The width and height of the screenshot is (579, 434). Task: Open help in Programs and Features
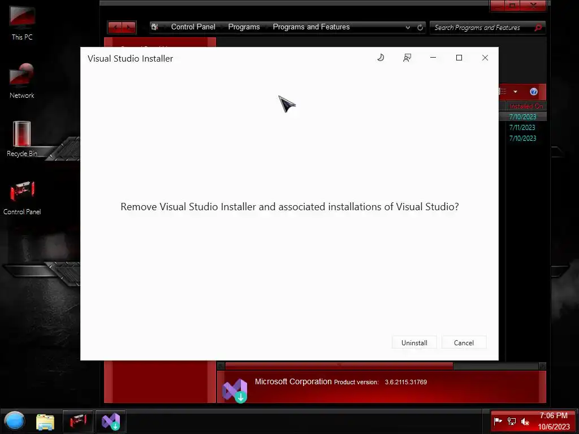click(534, 92)
